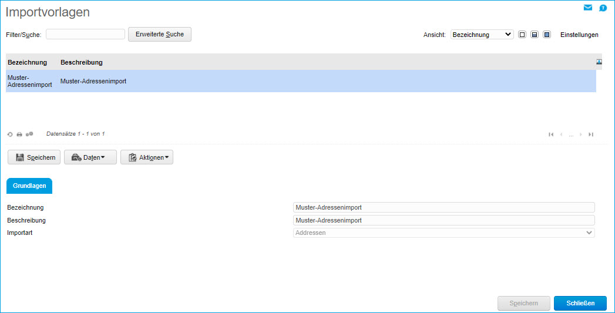Open the envelope message icon
The height and width of the screenshot is (313, 615).
tap(587, 8)
